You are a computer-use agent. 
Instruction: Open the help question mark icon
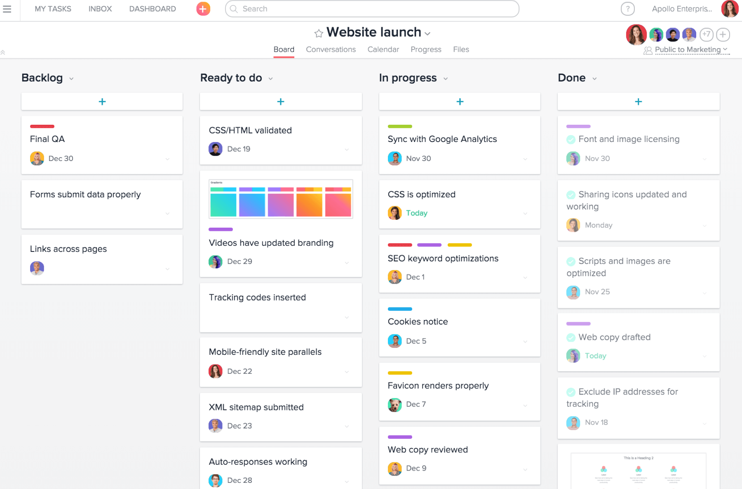tap(627, 9)
